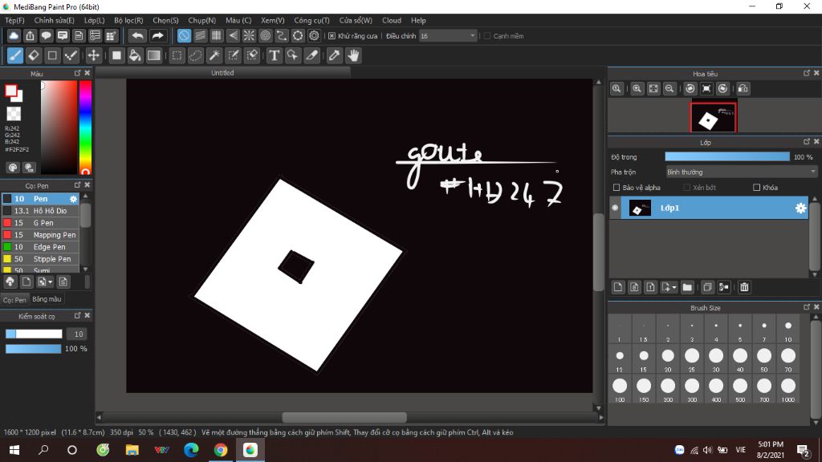
Task: Add a layer folder
Action: click(687, 287)
